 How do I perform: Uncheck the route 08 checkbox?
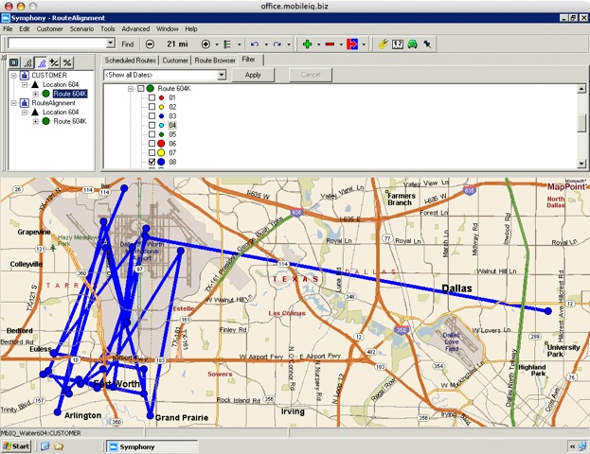pos(152,163)
